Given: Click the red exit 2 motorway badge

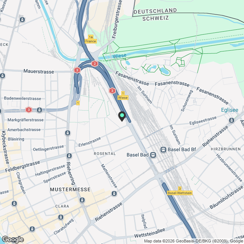Looking at the screenshot, I should pyautogui.click(x=95, y=64).
